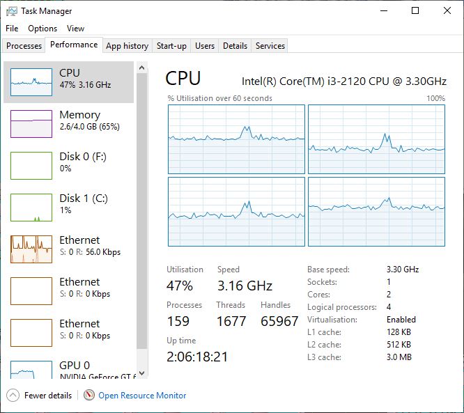464x413 pixels.
Task: Go to the Users tab
Action: click(x=205, y=46)
